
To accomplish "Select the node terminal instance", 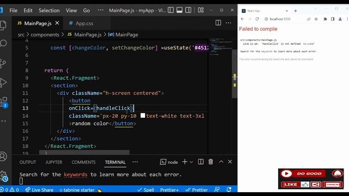I will point(169,162).
